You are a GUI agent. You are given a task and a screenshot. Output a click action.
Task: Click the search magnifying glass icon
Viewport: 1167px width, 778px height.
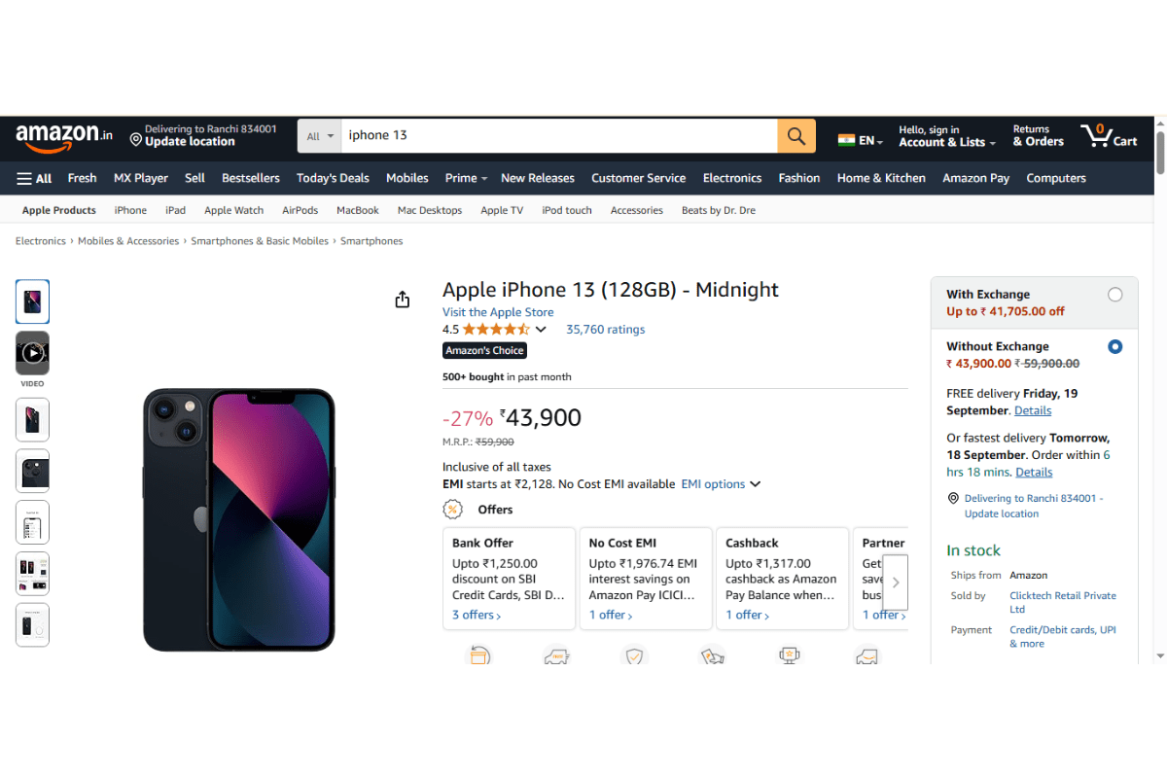[796, 135]
